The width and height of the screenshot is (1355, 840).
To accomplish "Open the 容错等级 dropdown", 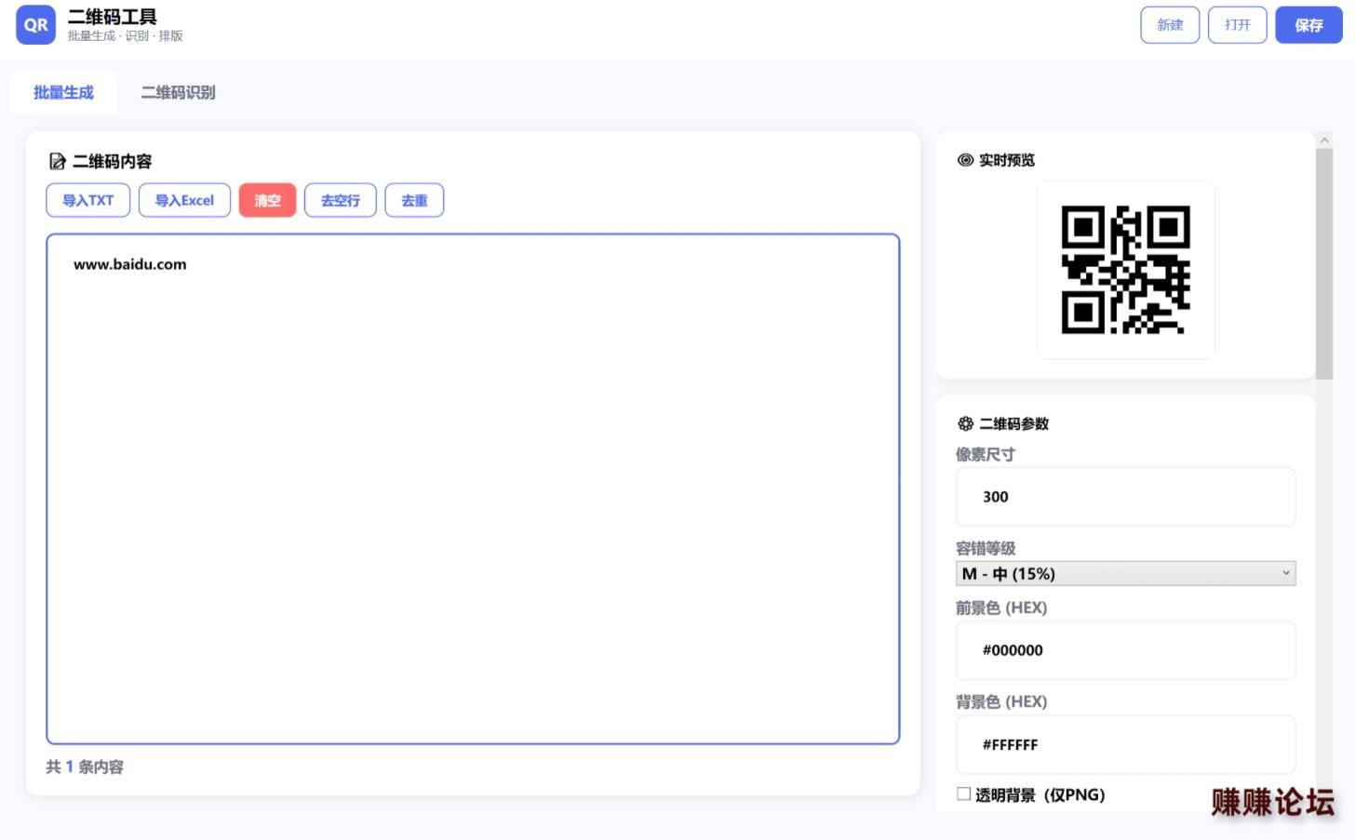I will (1125, 574).
